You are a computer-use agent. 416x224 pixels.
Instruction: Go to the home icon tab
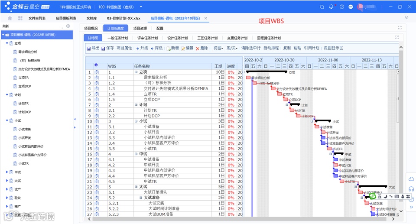10,18
